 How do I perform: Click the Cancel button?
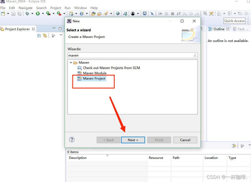click(185, 140)
